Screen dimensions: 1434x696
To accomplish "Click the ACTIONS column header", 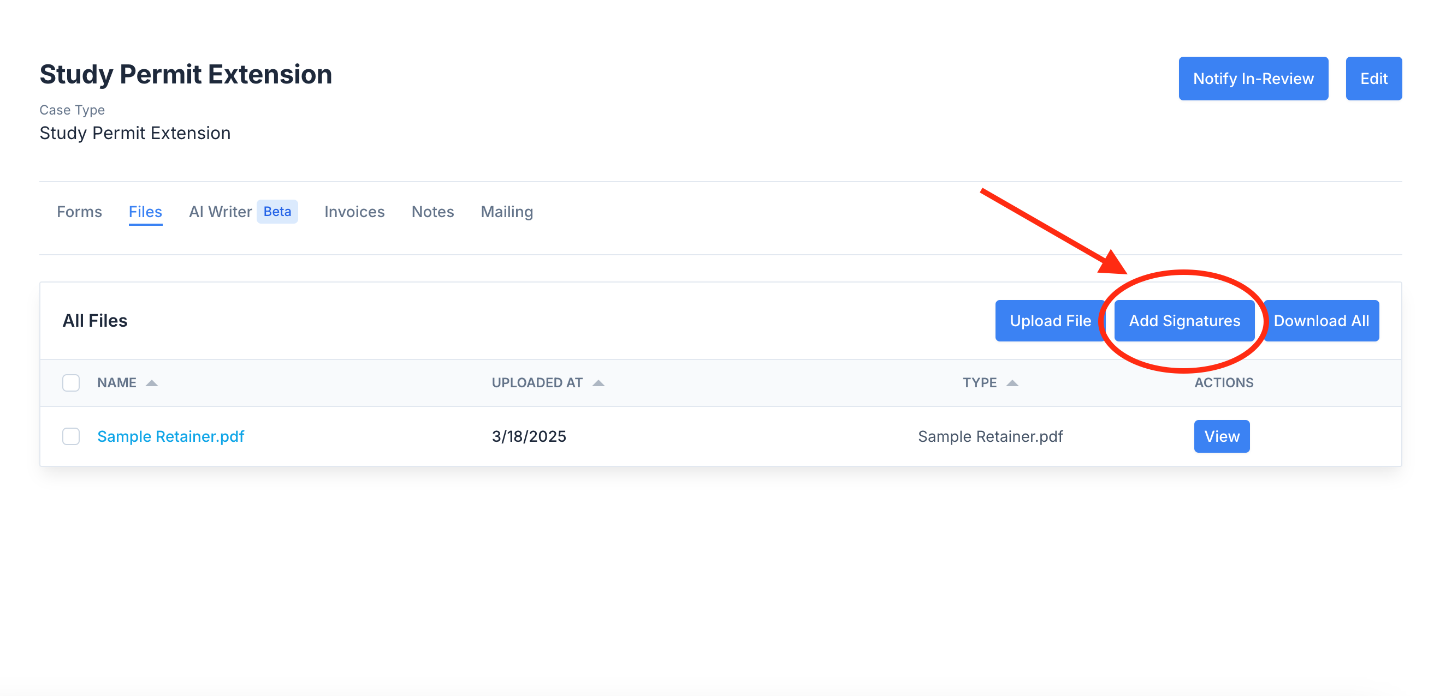I will [x=1224, y=383].
